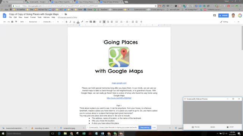Viewport: 243px width, 136px height.
Task: Insert a numbered list
Action: pos(121,22)
